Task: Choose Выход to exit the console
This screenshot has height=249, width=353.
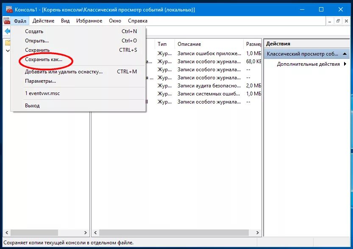Action: click(x=78, y=106)
